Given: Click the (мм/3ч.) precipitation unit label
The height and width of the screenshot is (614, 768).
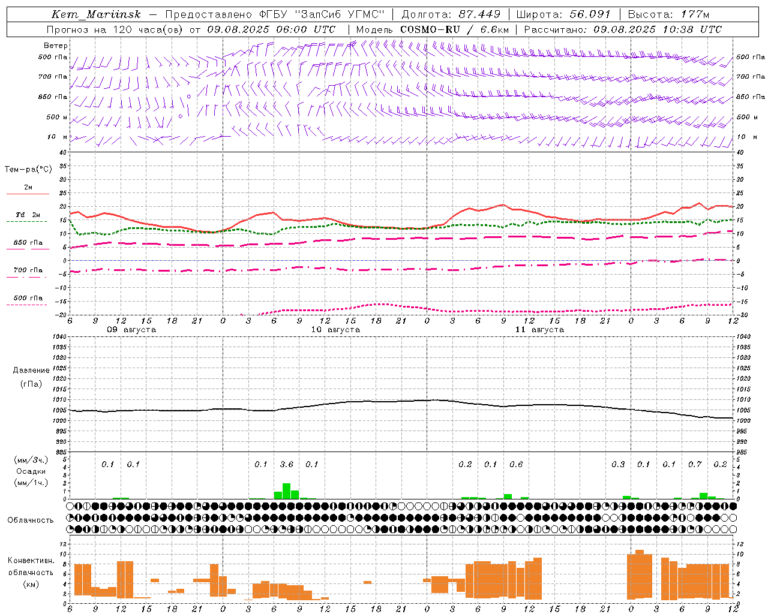Looking at the screenshot, I should (x=31, y=460).
